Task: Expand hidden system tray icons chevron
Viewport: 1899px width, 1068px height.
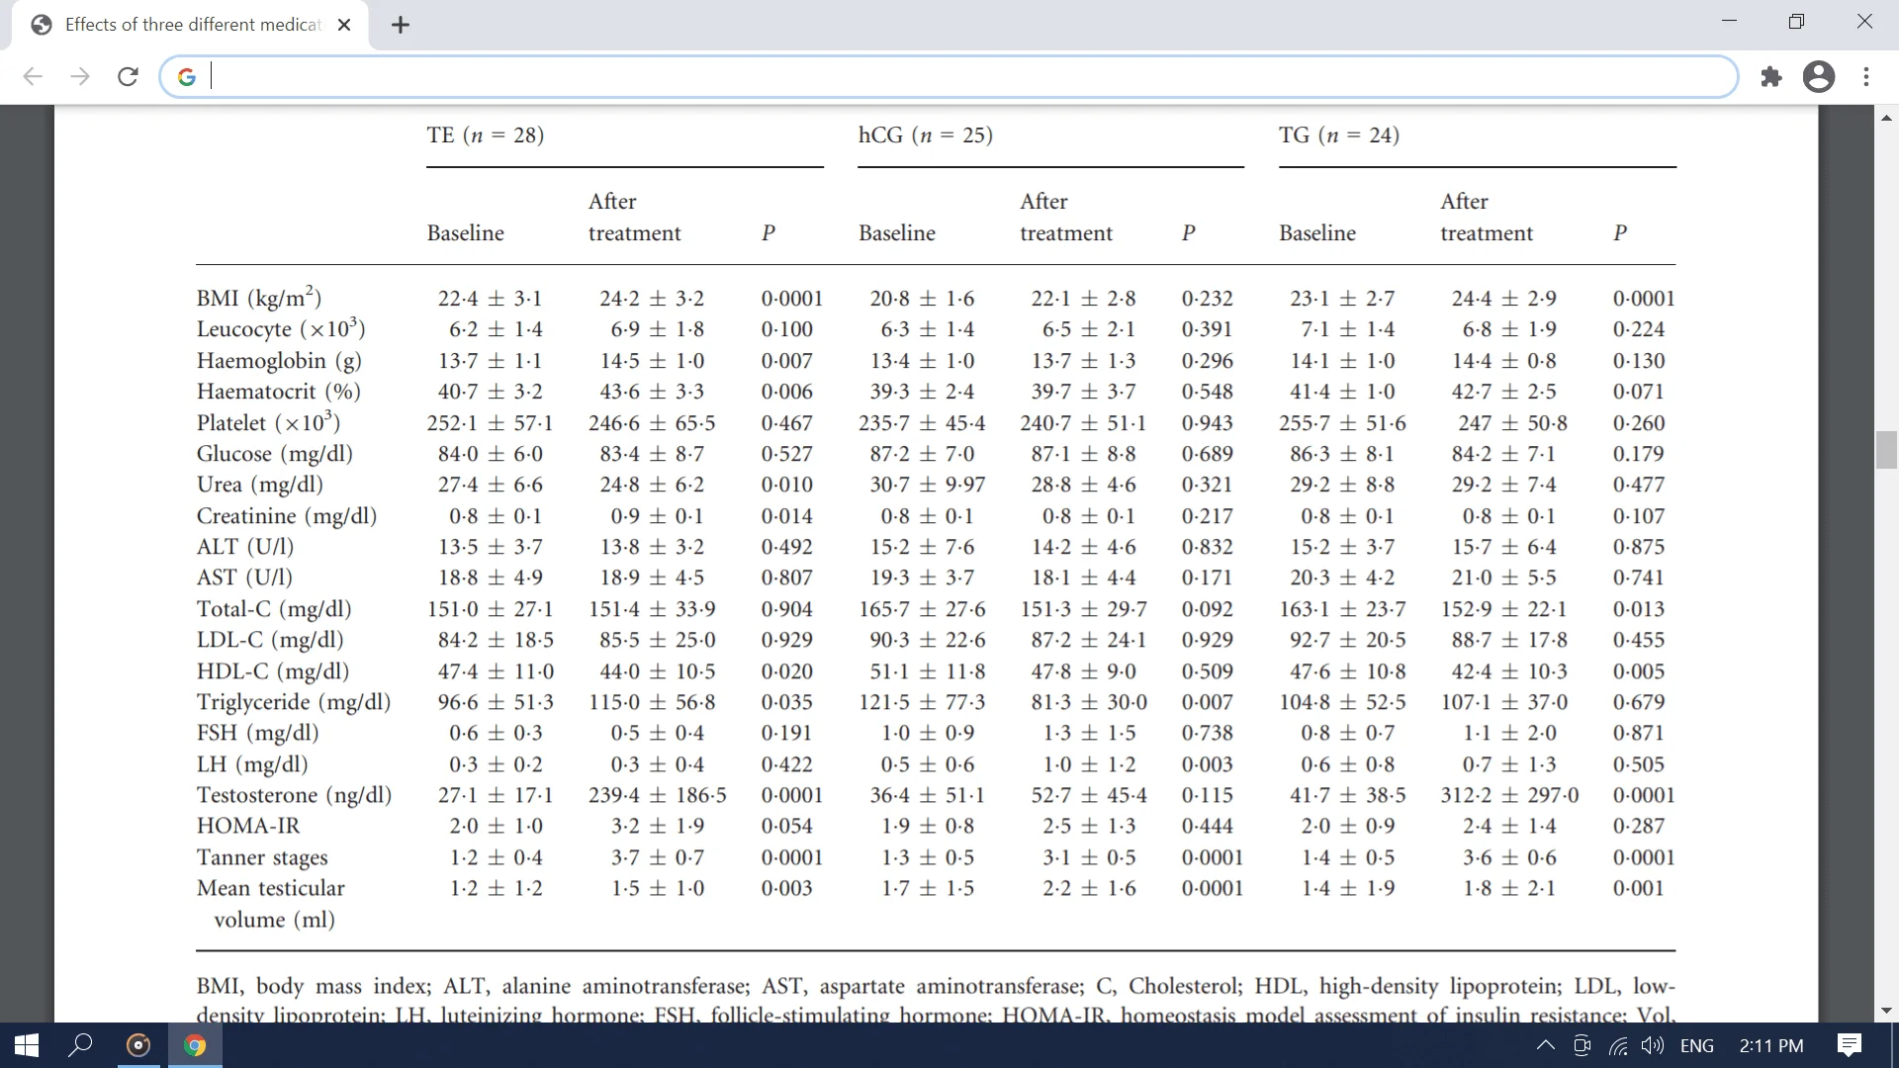Action: click(1545, 1045)
